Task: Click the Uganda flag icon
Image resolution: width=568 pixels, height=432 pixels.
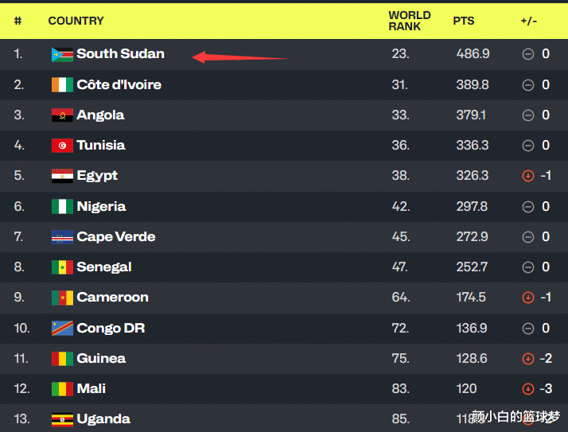Action: (62, 419)
